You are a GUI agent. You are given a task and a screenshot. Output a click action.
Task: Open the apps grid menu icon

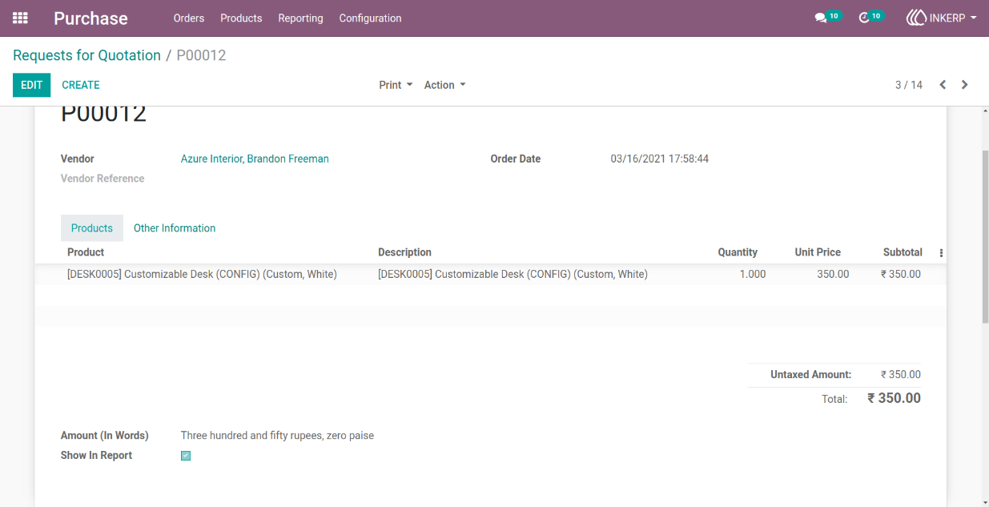[x=20, y=18]
